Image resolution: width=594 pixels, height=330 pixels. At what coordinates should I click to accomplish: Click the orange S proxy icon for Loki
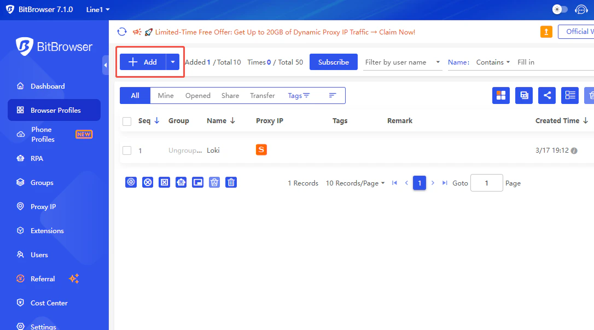(261, 149)
